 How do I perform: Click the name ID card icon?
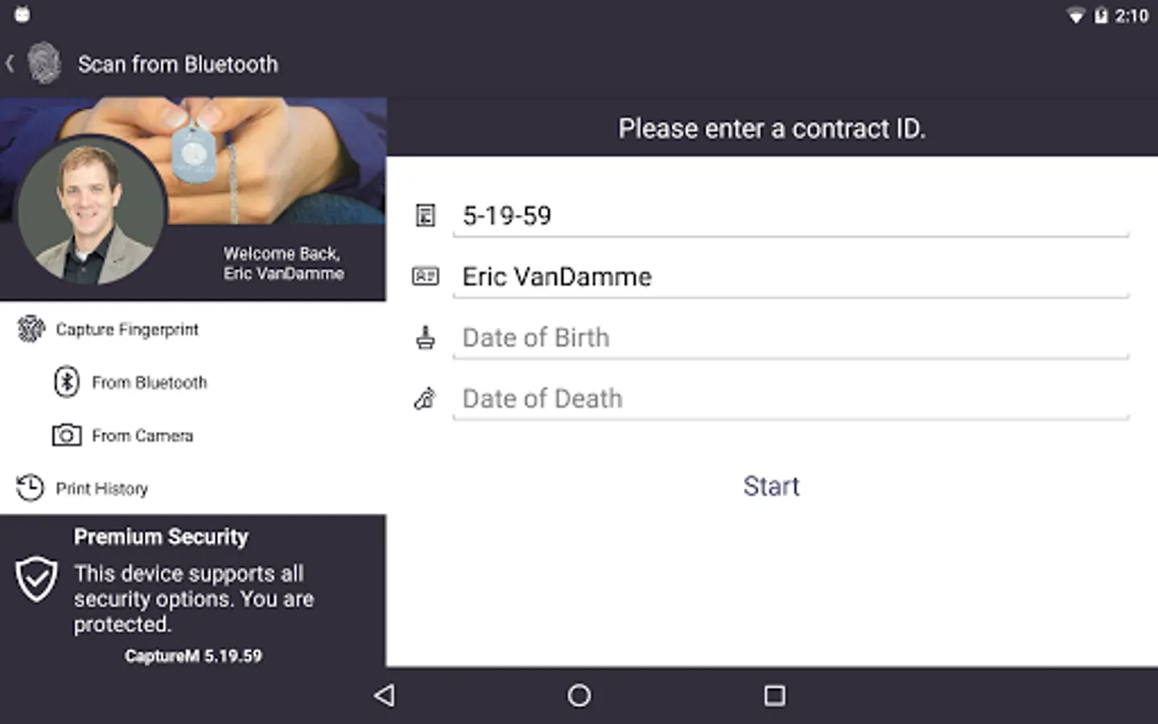425,277
